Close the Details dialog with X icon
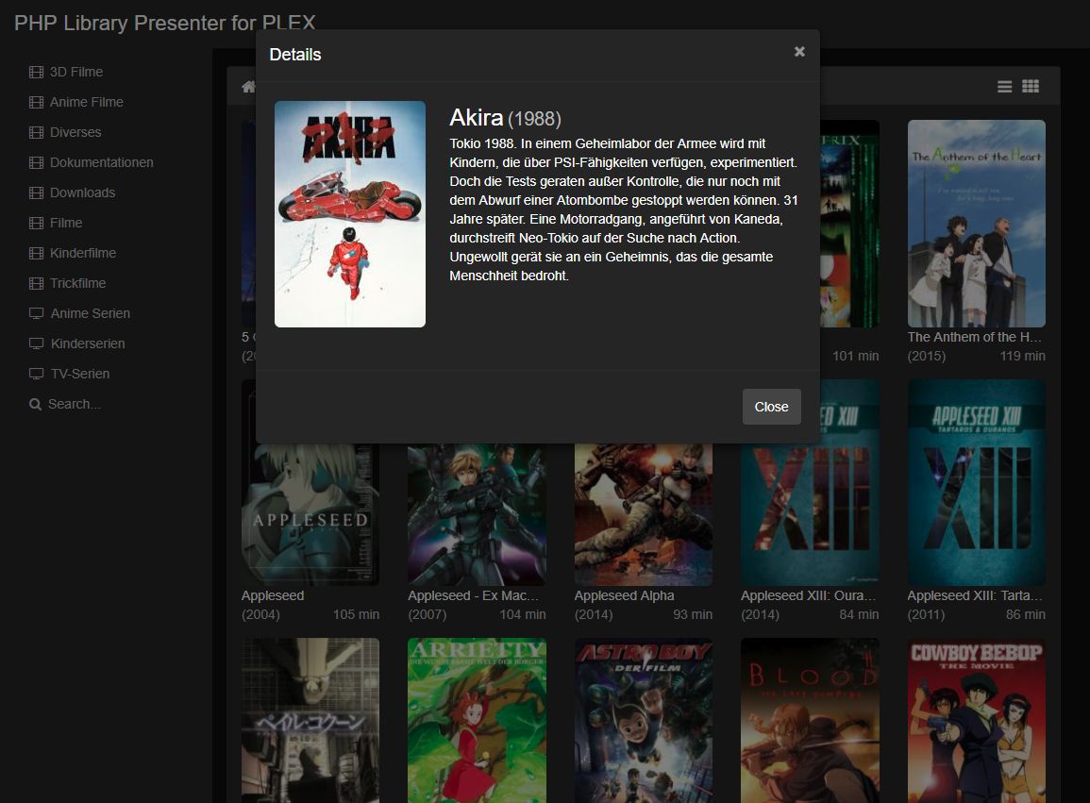This screenshot has height=803, width=1090. [x=799, y=52]
